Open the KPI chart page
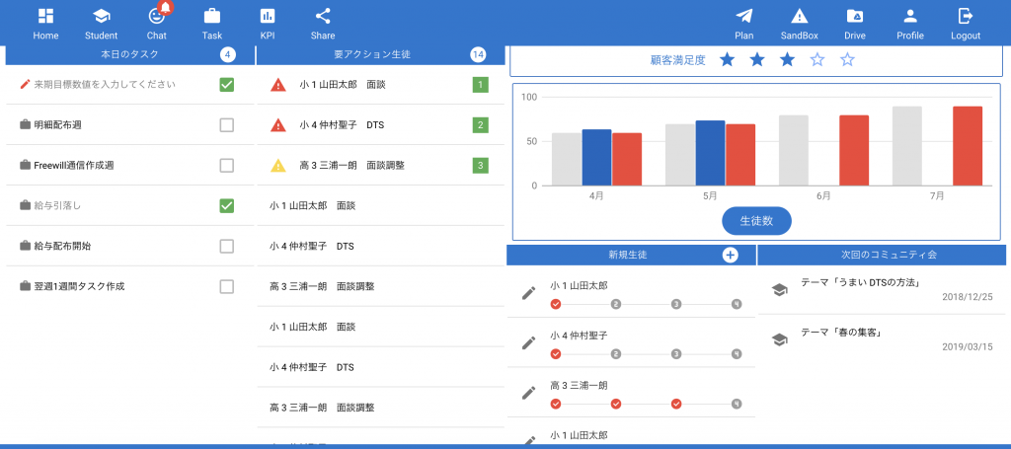Viewport: 1011px width, 449px height. coord(268,17)
